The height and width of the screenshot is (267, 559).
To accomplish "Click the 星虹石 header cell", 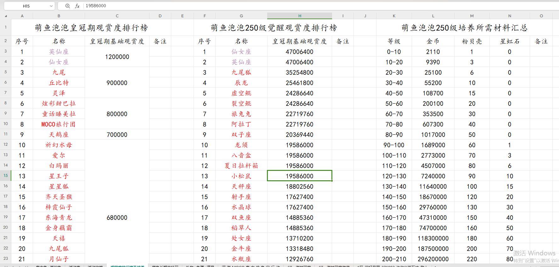I will coord(510,41).
